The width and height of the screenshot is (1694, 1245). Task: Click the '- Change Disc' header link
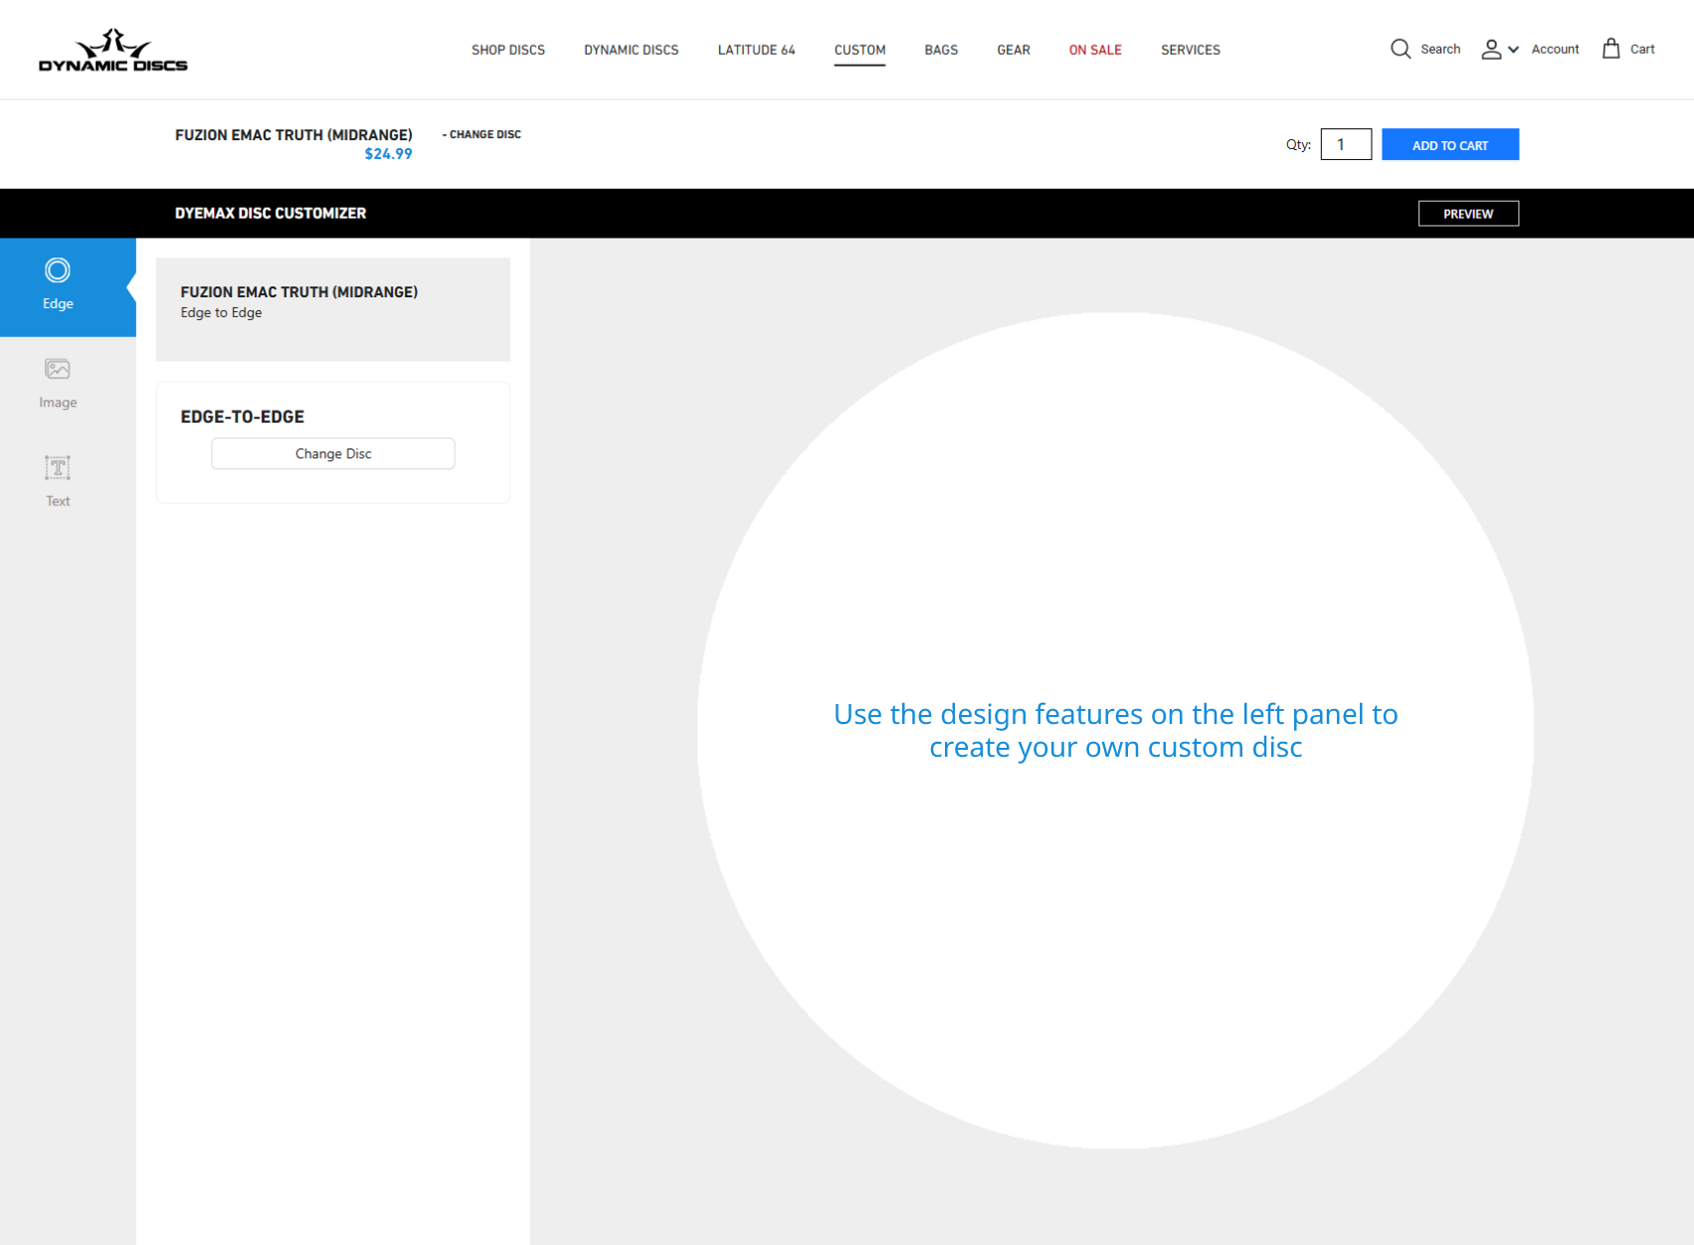tap(481, 134)
